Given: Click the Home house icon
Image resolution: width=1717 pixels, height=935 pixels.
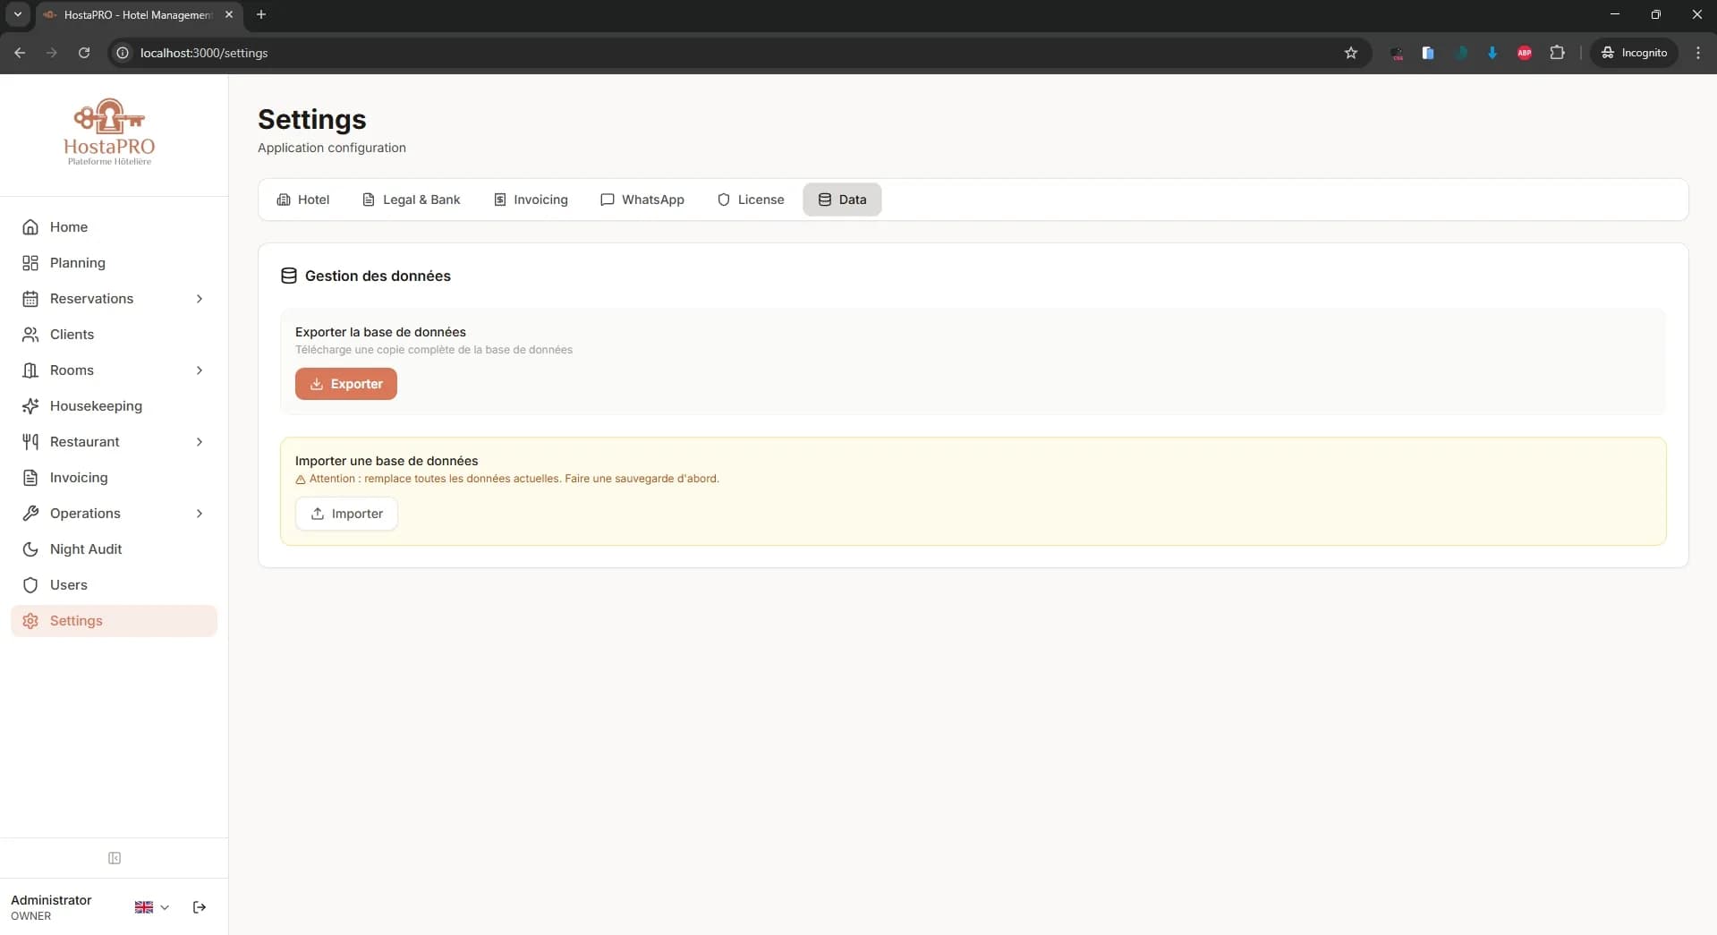Looking at the screenshot, I should point(30,227).
